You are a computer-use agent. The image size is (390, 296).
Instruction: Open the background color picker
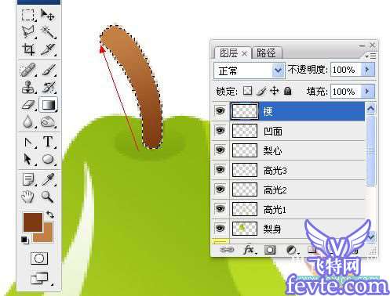pos(47,236)
